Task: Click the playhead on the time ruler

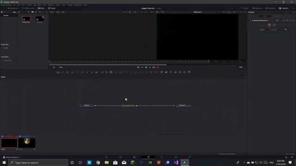Action: point(209,61)
